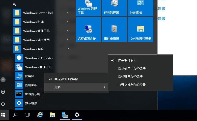Open the 远程桌面连接 tile
This screenshot has width=197, height=121.
88,29
